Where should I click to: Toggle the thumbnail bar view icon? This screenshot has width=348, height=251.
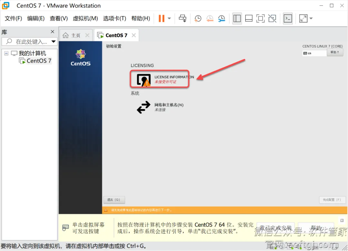(x=249, y=18)
